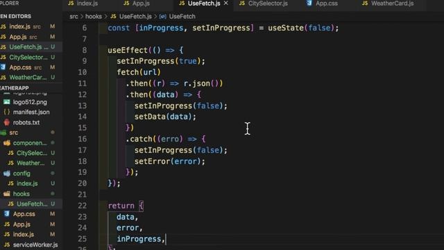Collapse the WEATHERAPP explorer section
Viewport: 444px width, 250px height.
[x=15, y=88]
